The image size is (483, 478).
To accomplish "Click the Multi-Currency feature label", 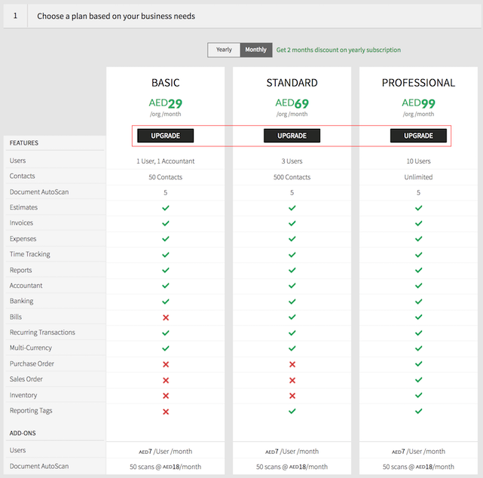I will [31, 348].
